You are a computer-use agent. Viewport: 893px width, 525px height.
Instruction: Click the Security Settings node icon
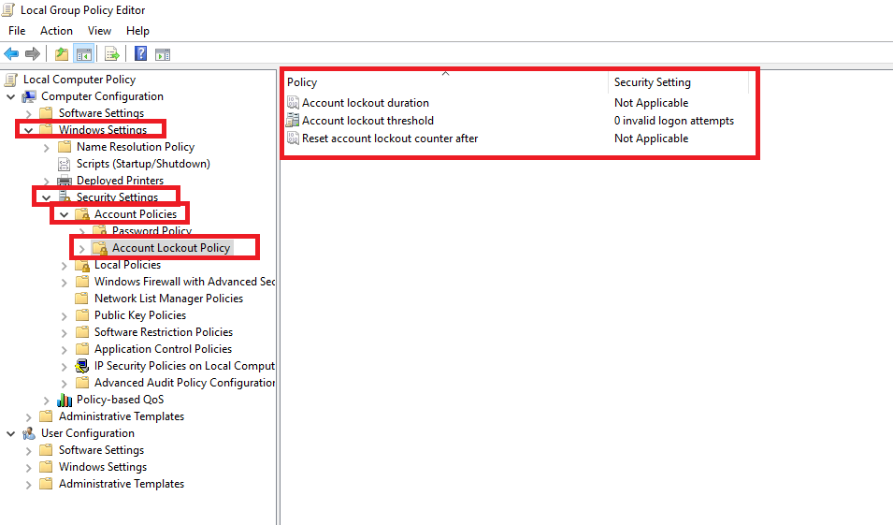[x=65, y=197]
